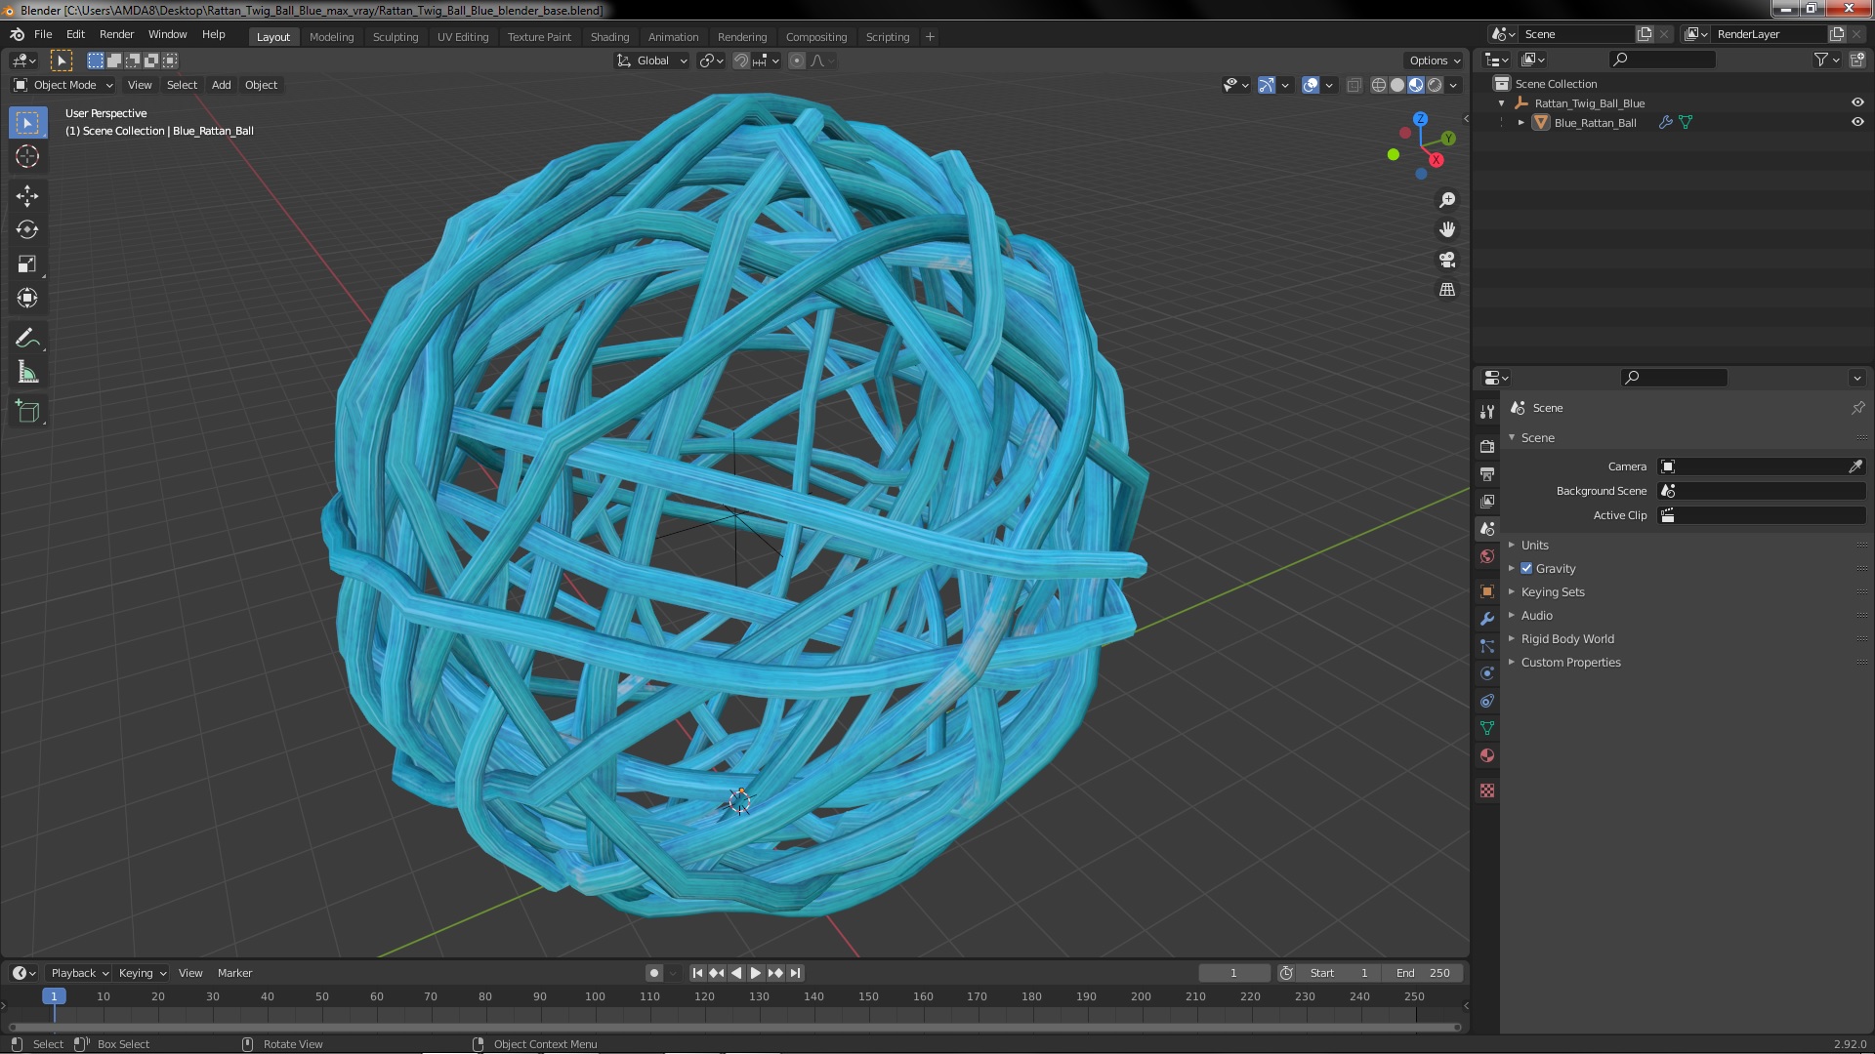Viewport: 1875px width, 1054px height.
Task: Toggle viewport gizmos display
Action: pos(1266,85)
